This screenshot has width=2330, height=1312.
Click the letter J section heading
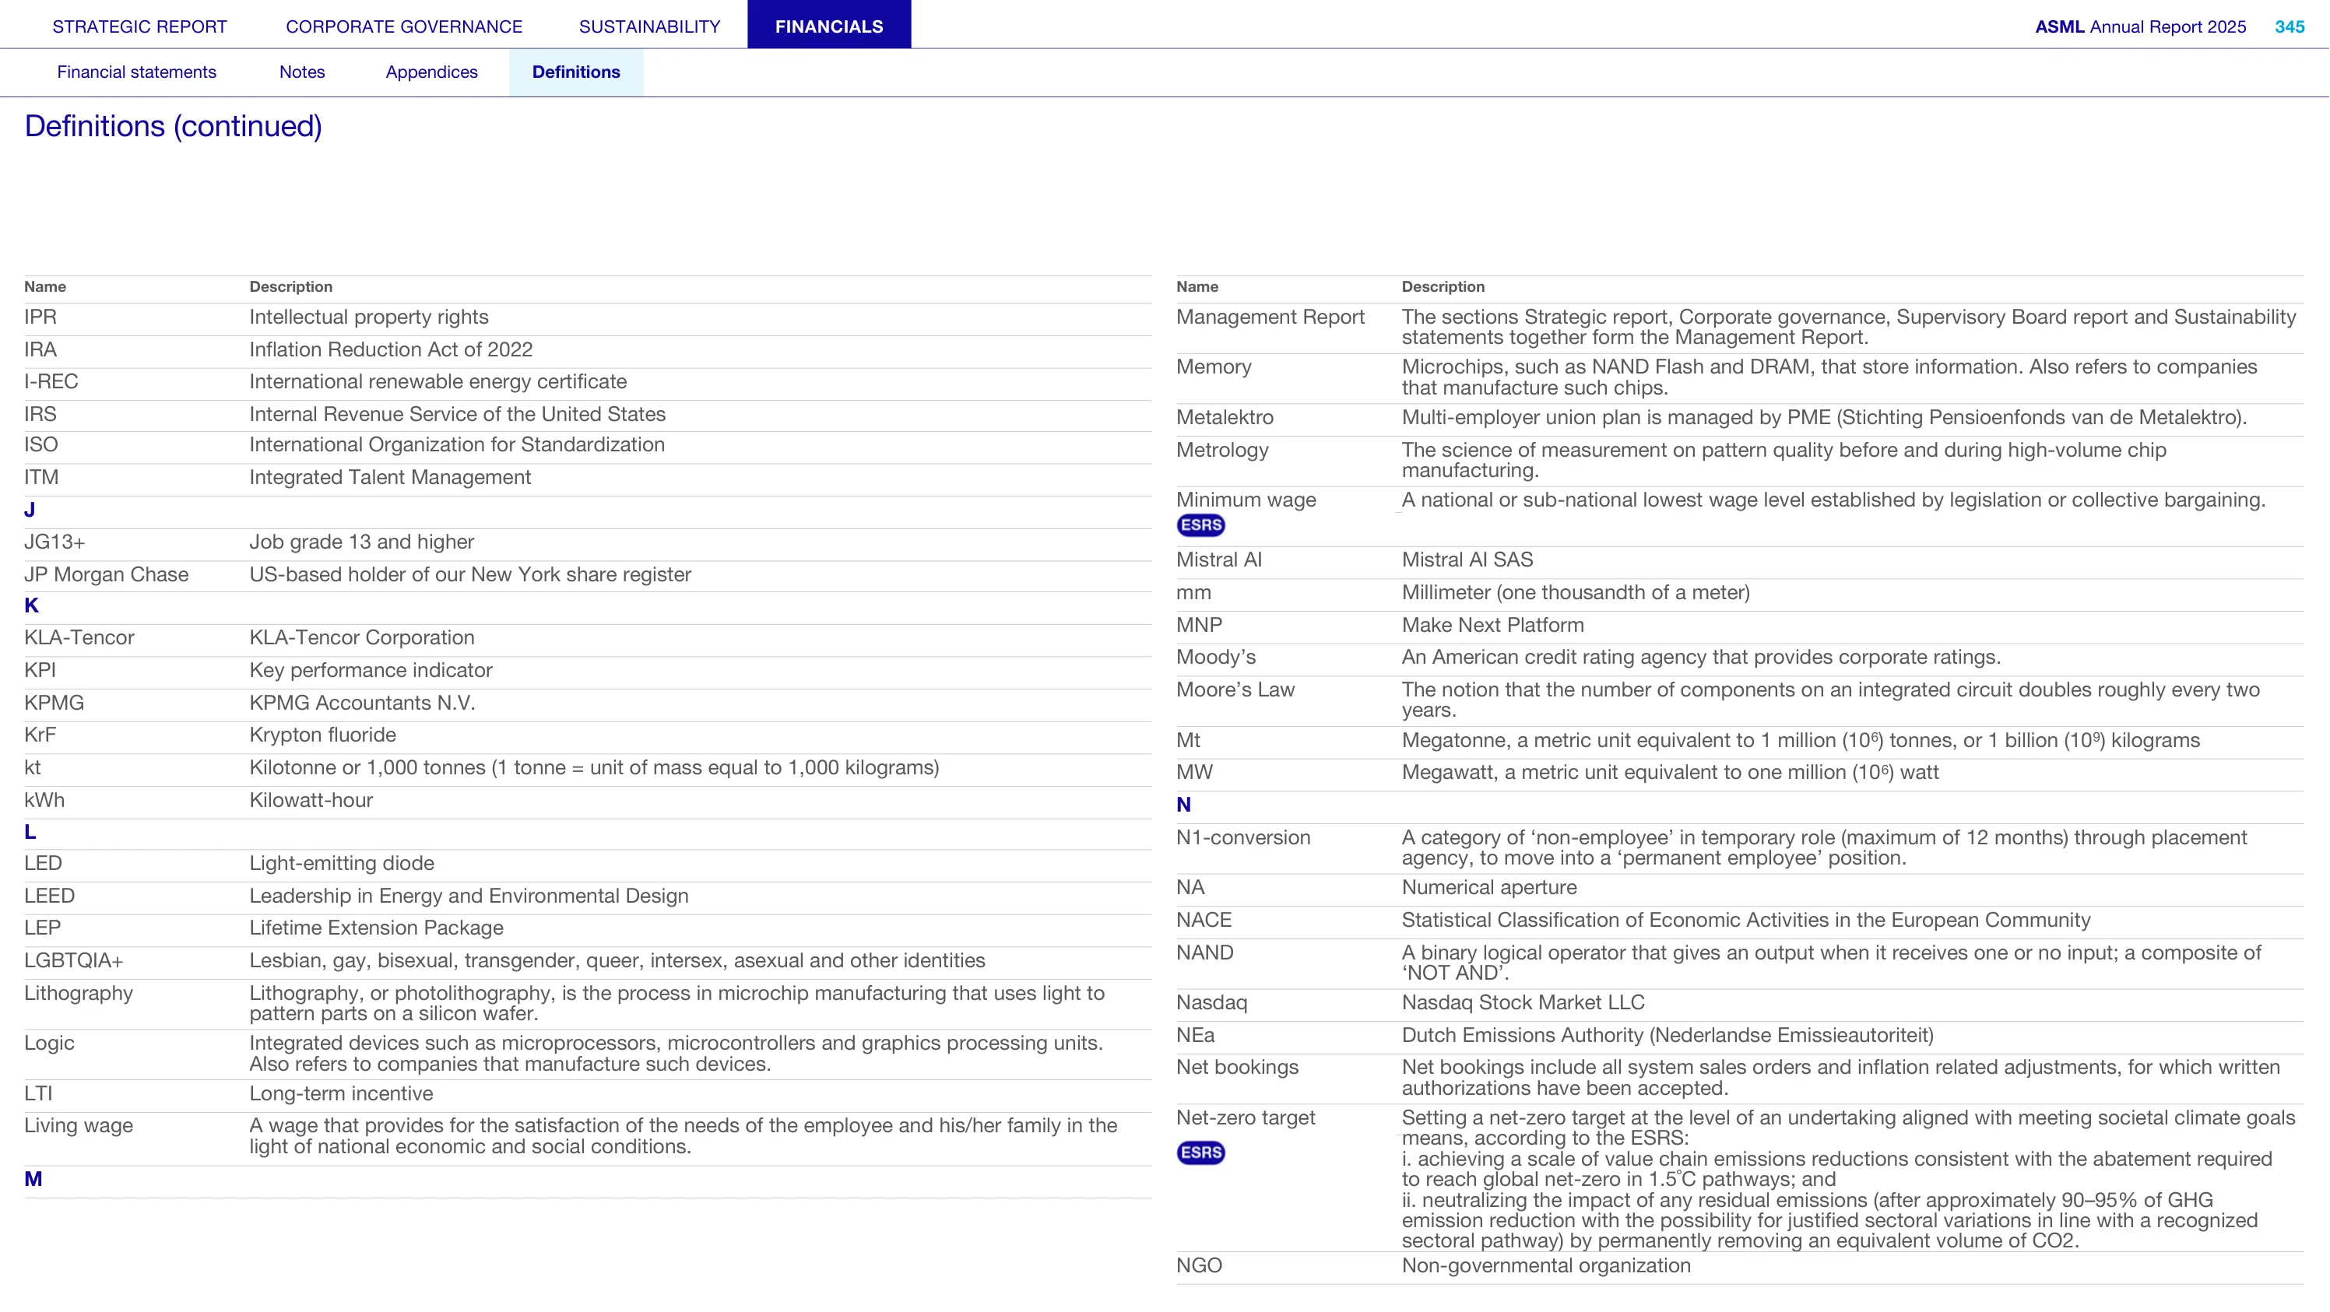[30, 510]
